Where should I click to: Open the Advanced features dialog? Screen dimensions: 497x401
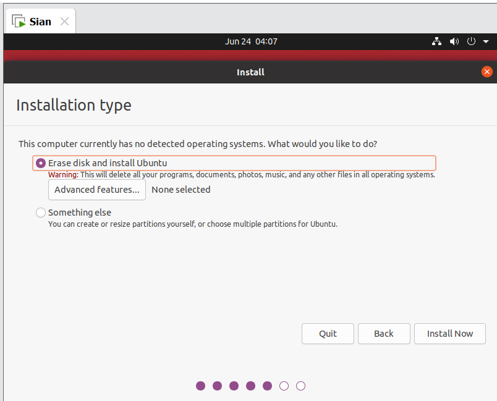(96, 190)
